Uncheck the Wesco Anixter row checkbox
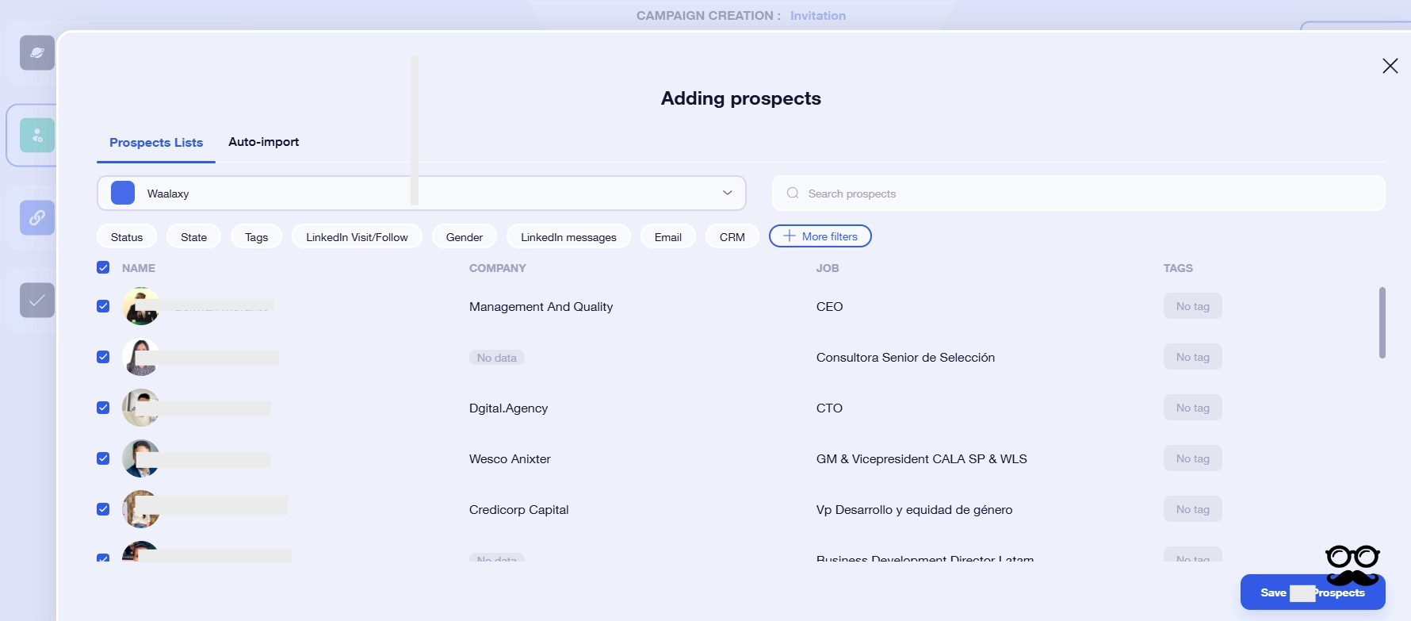The height and width of the screenshot is (621, 1411). pyautogui.click(x=103, y=458)
